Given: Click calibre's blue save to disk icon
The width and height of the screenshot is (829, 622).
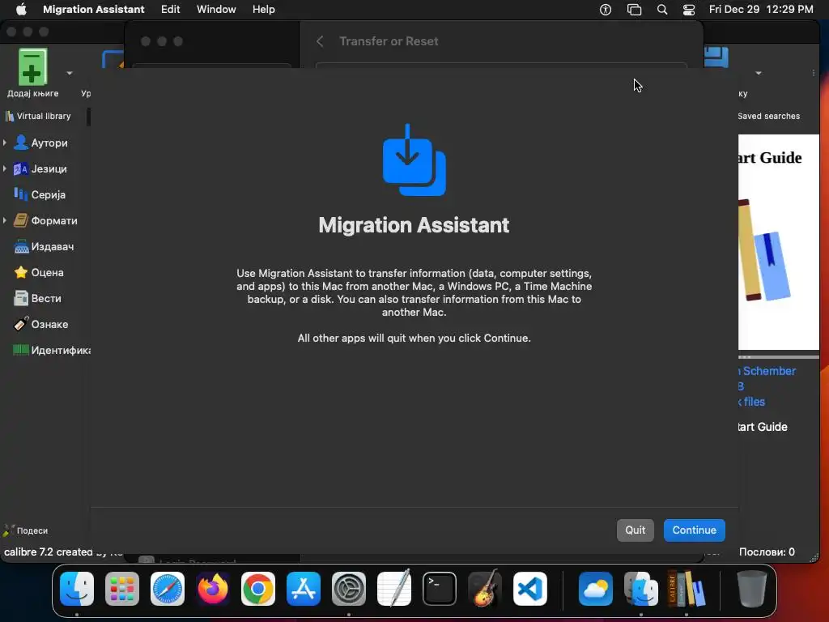Looking at the screenshot, I should [x=716, y=57].
